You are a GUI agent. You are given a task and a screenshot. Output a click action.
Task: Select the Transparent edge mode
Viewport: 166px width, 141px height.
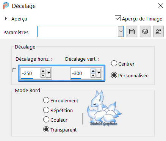coord(46,129)
